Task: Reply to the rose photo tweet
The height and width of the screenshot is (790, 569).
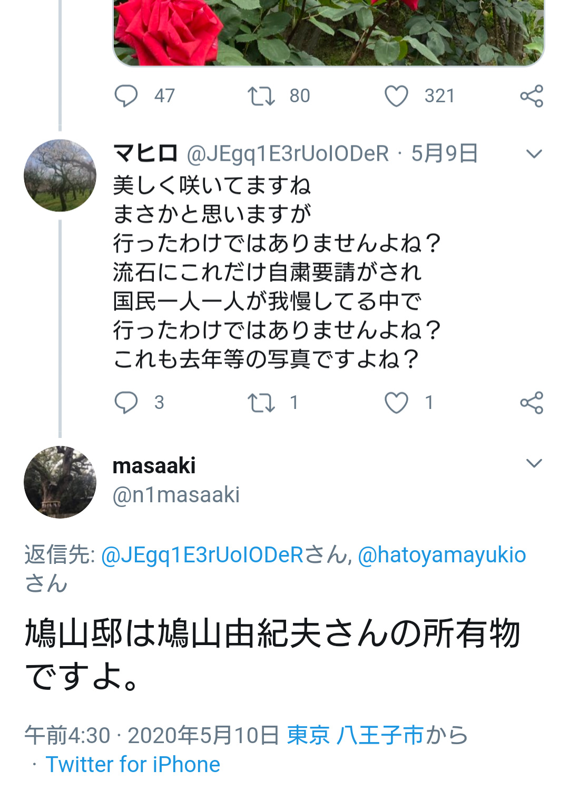Action: (x=126, y=96)
